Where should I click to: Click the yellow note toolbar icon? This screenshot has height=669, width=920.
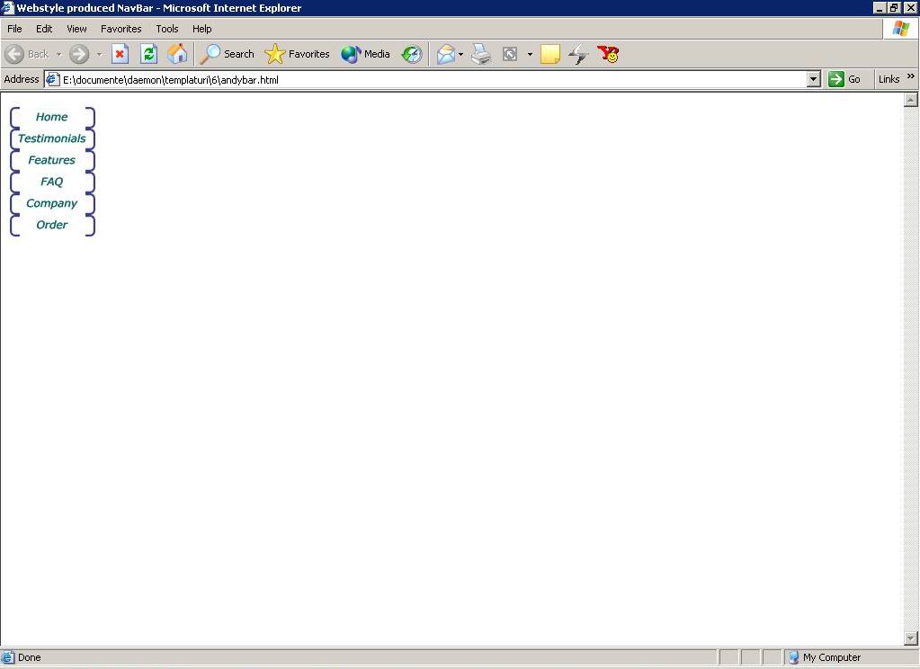tap(549, 54)
